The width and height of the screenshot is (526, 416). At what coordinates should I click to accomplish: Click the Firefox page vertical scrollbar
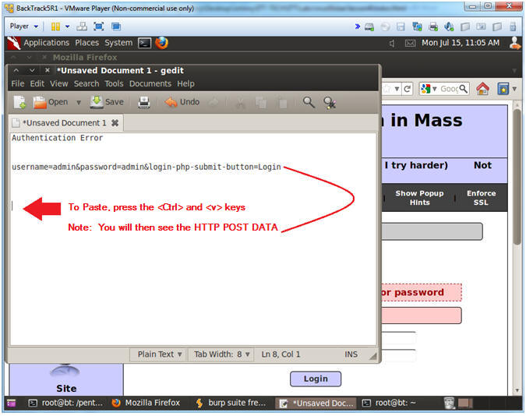coord(517,177)
